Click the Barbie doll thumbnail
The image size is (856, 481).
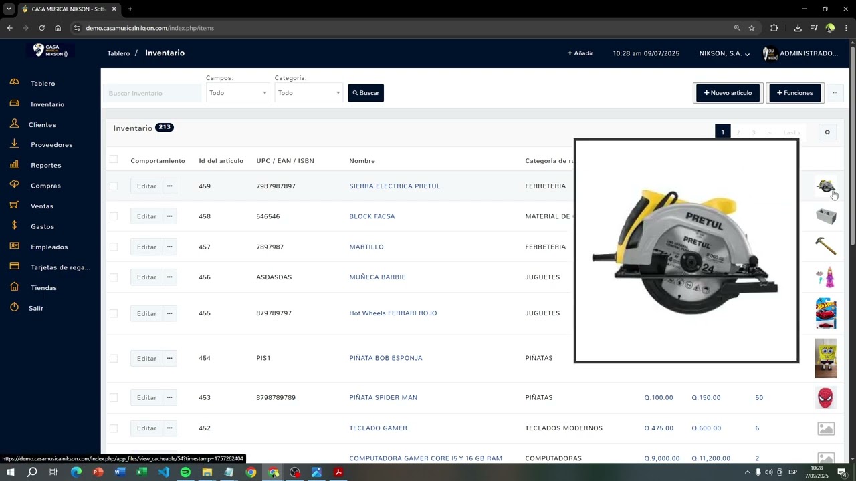click(826, 277)
